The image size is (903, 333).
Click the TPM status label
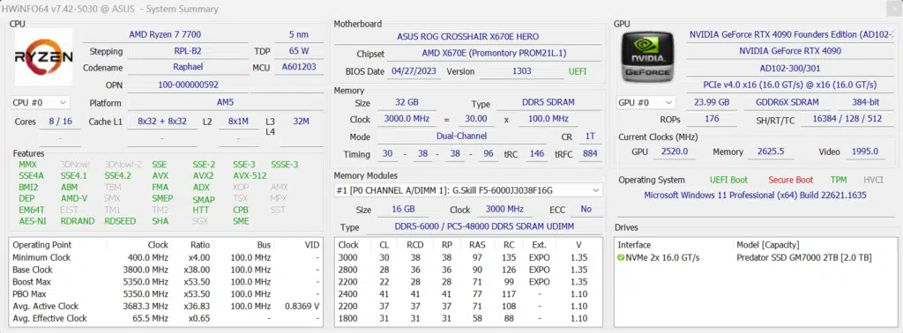839,180
